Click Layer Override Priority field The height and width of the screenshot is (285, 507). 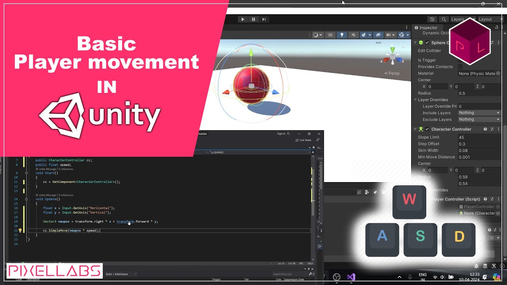[479, 106]
